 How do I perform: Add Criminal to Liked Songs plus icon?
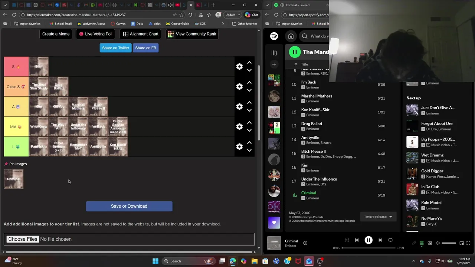305,243
